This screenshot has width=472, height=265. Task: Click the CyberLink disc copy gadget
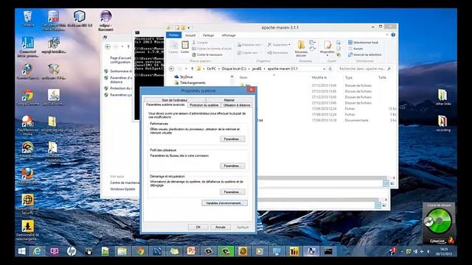pyautogui.click(x=439, y=222)
